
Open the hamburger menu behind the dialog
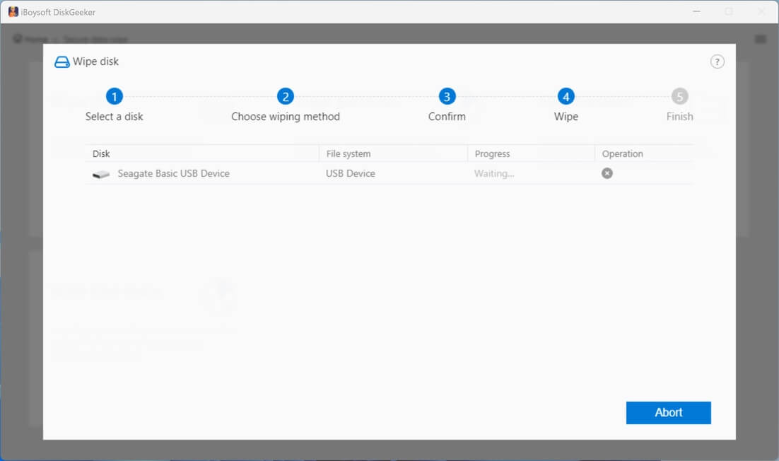[x=760, y=39]
